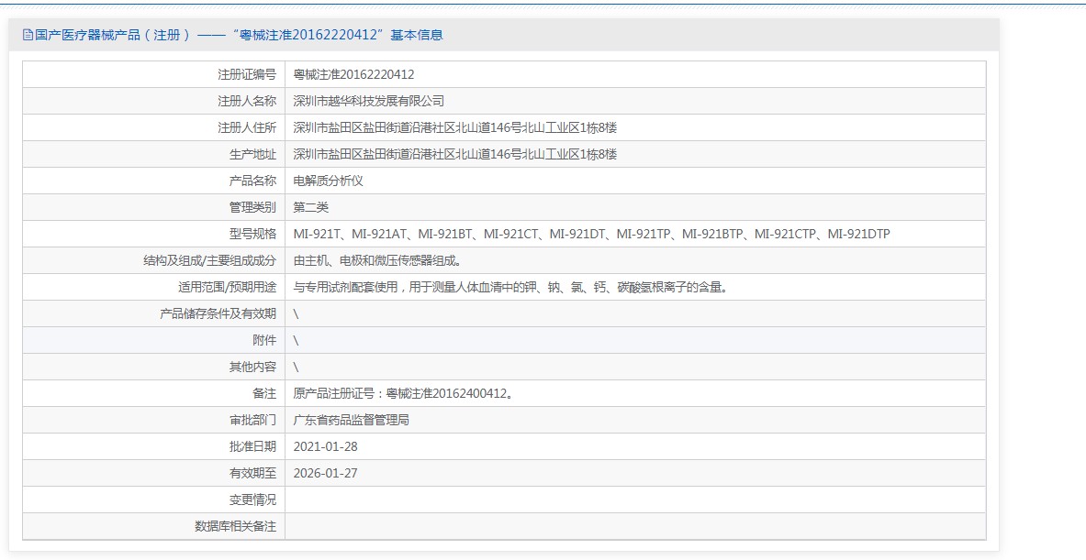Select the remark 原产品注册证号：粤械注准20162400412。
Screen dimensions: 1086x560
403,393
